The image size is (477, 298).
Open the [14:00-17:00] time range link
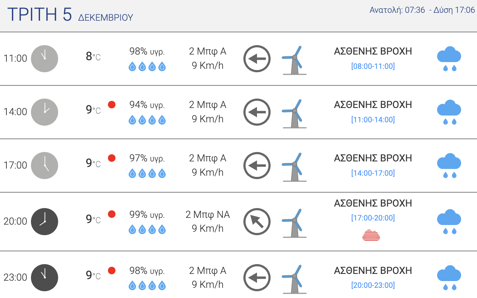373,173
